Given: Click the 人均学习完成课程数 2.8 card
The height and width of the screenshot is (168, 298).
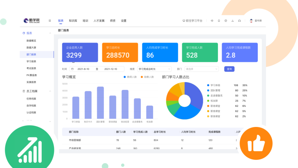Looking at the screenshot, I should tap(240, 52).
